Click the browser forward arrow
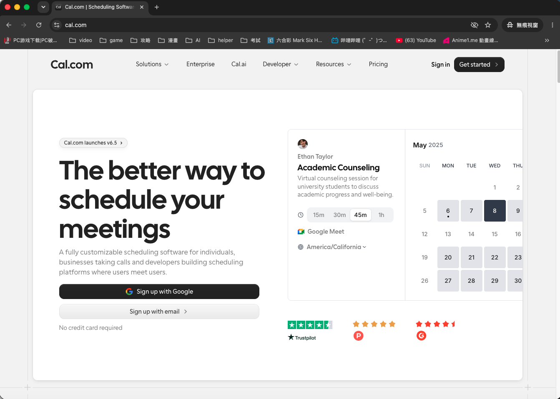 coord(24,25)
